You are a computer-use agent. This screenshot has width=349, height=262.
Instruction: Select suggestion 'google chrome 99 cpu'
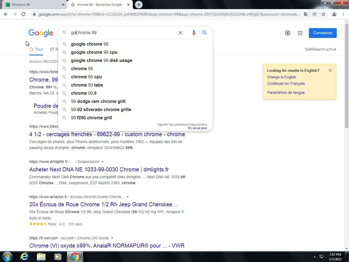tap(135, 52)
